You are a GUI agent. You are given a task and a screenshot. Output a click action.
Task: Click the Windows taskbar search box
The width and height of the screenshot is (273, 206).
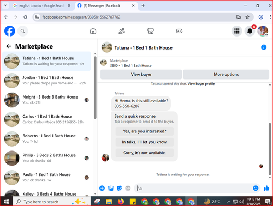(x=52, y=202)
